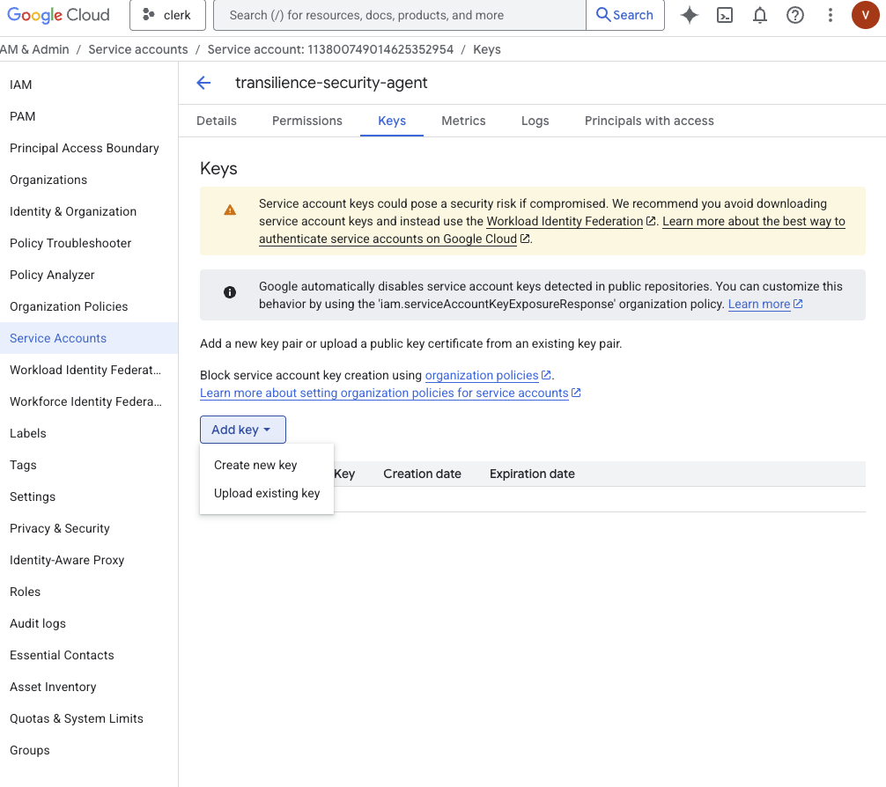
Task: Open Gemini AI assistant sparkle icon
Action: click(x=689, y=15)
